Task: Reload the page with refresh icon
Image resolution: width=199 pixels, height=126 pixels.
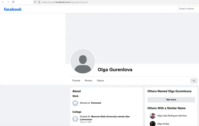Action: click(x=13, y=2)
